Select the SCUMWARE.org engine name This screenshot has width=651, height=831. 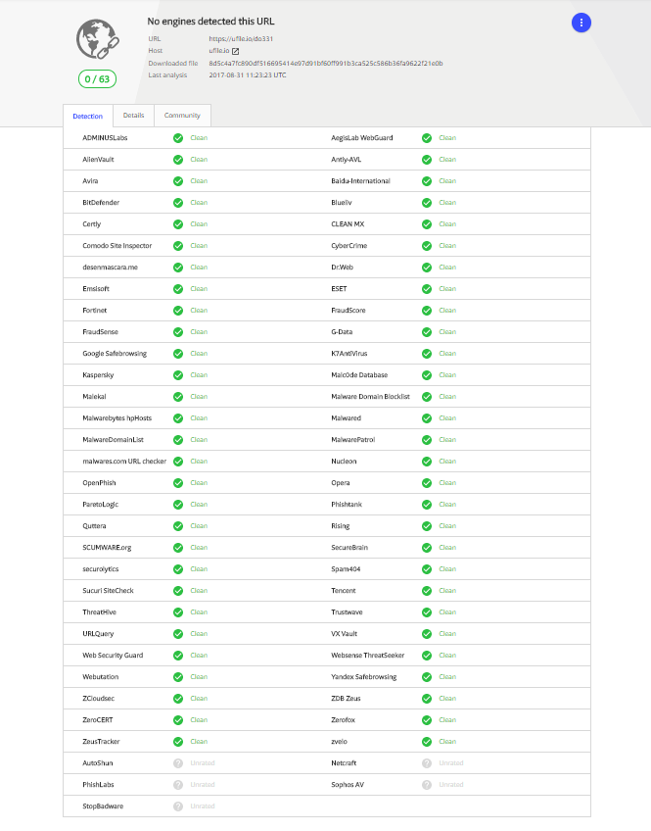107,548
